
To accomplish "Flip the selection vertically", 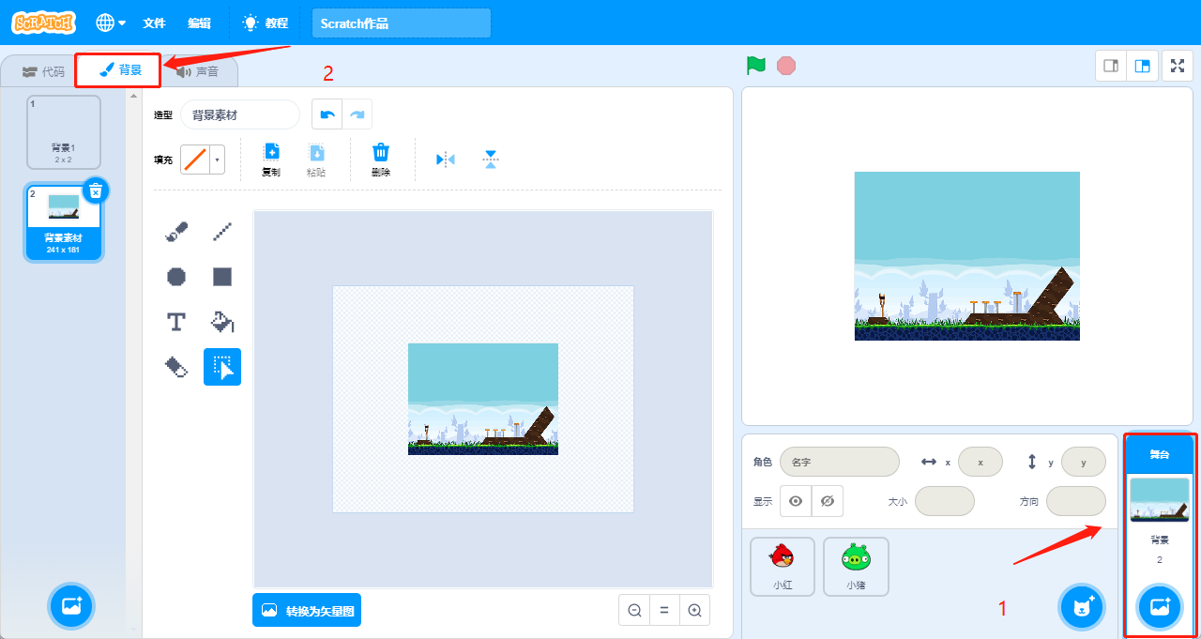I will (490, 160).
